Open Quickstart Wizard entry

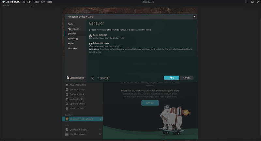point(83,130)
